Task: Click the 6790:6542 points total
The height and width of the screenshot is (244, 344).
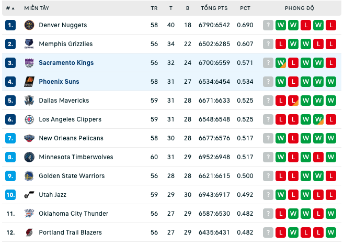Action: point(214,25)
